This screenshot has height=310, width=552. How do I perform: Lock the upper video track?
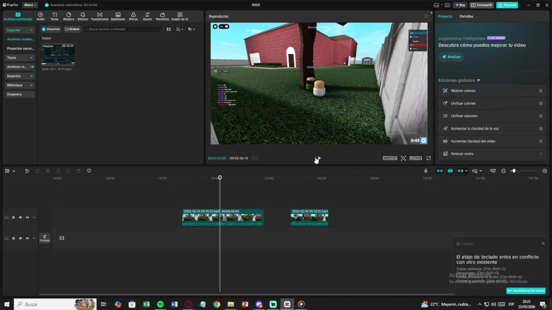coord(13,217)
